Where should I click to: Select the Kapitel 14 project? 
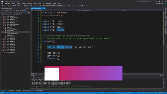pyautogui.click(x=10, y=52)
